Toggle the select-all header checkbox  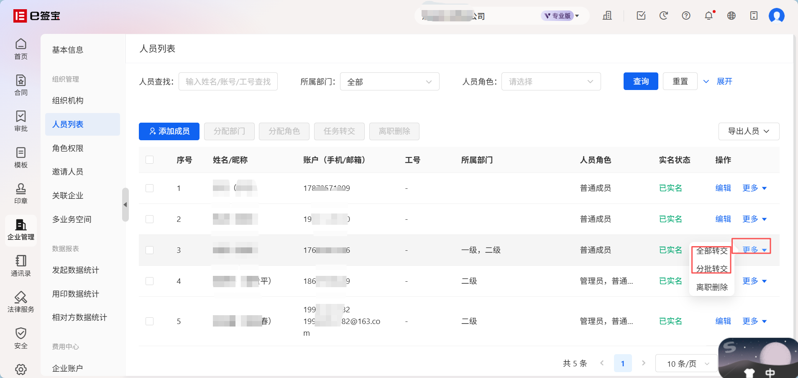point(149,159)
